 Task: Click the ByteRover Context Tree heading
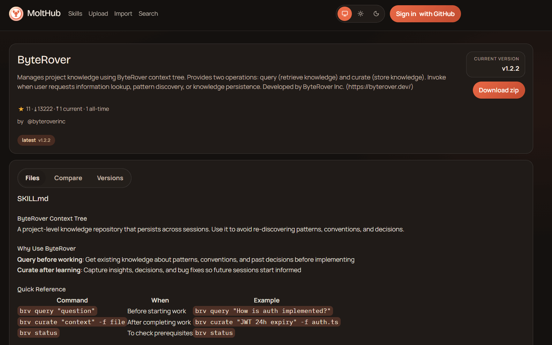coord(52,219)
